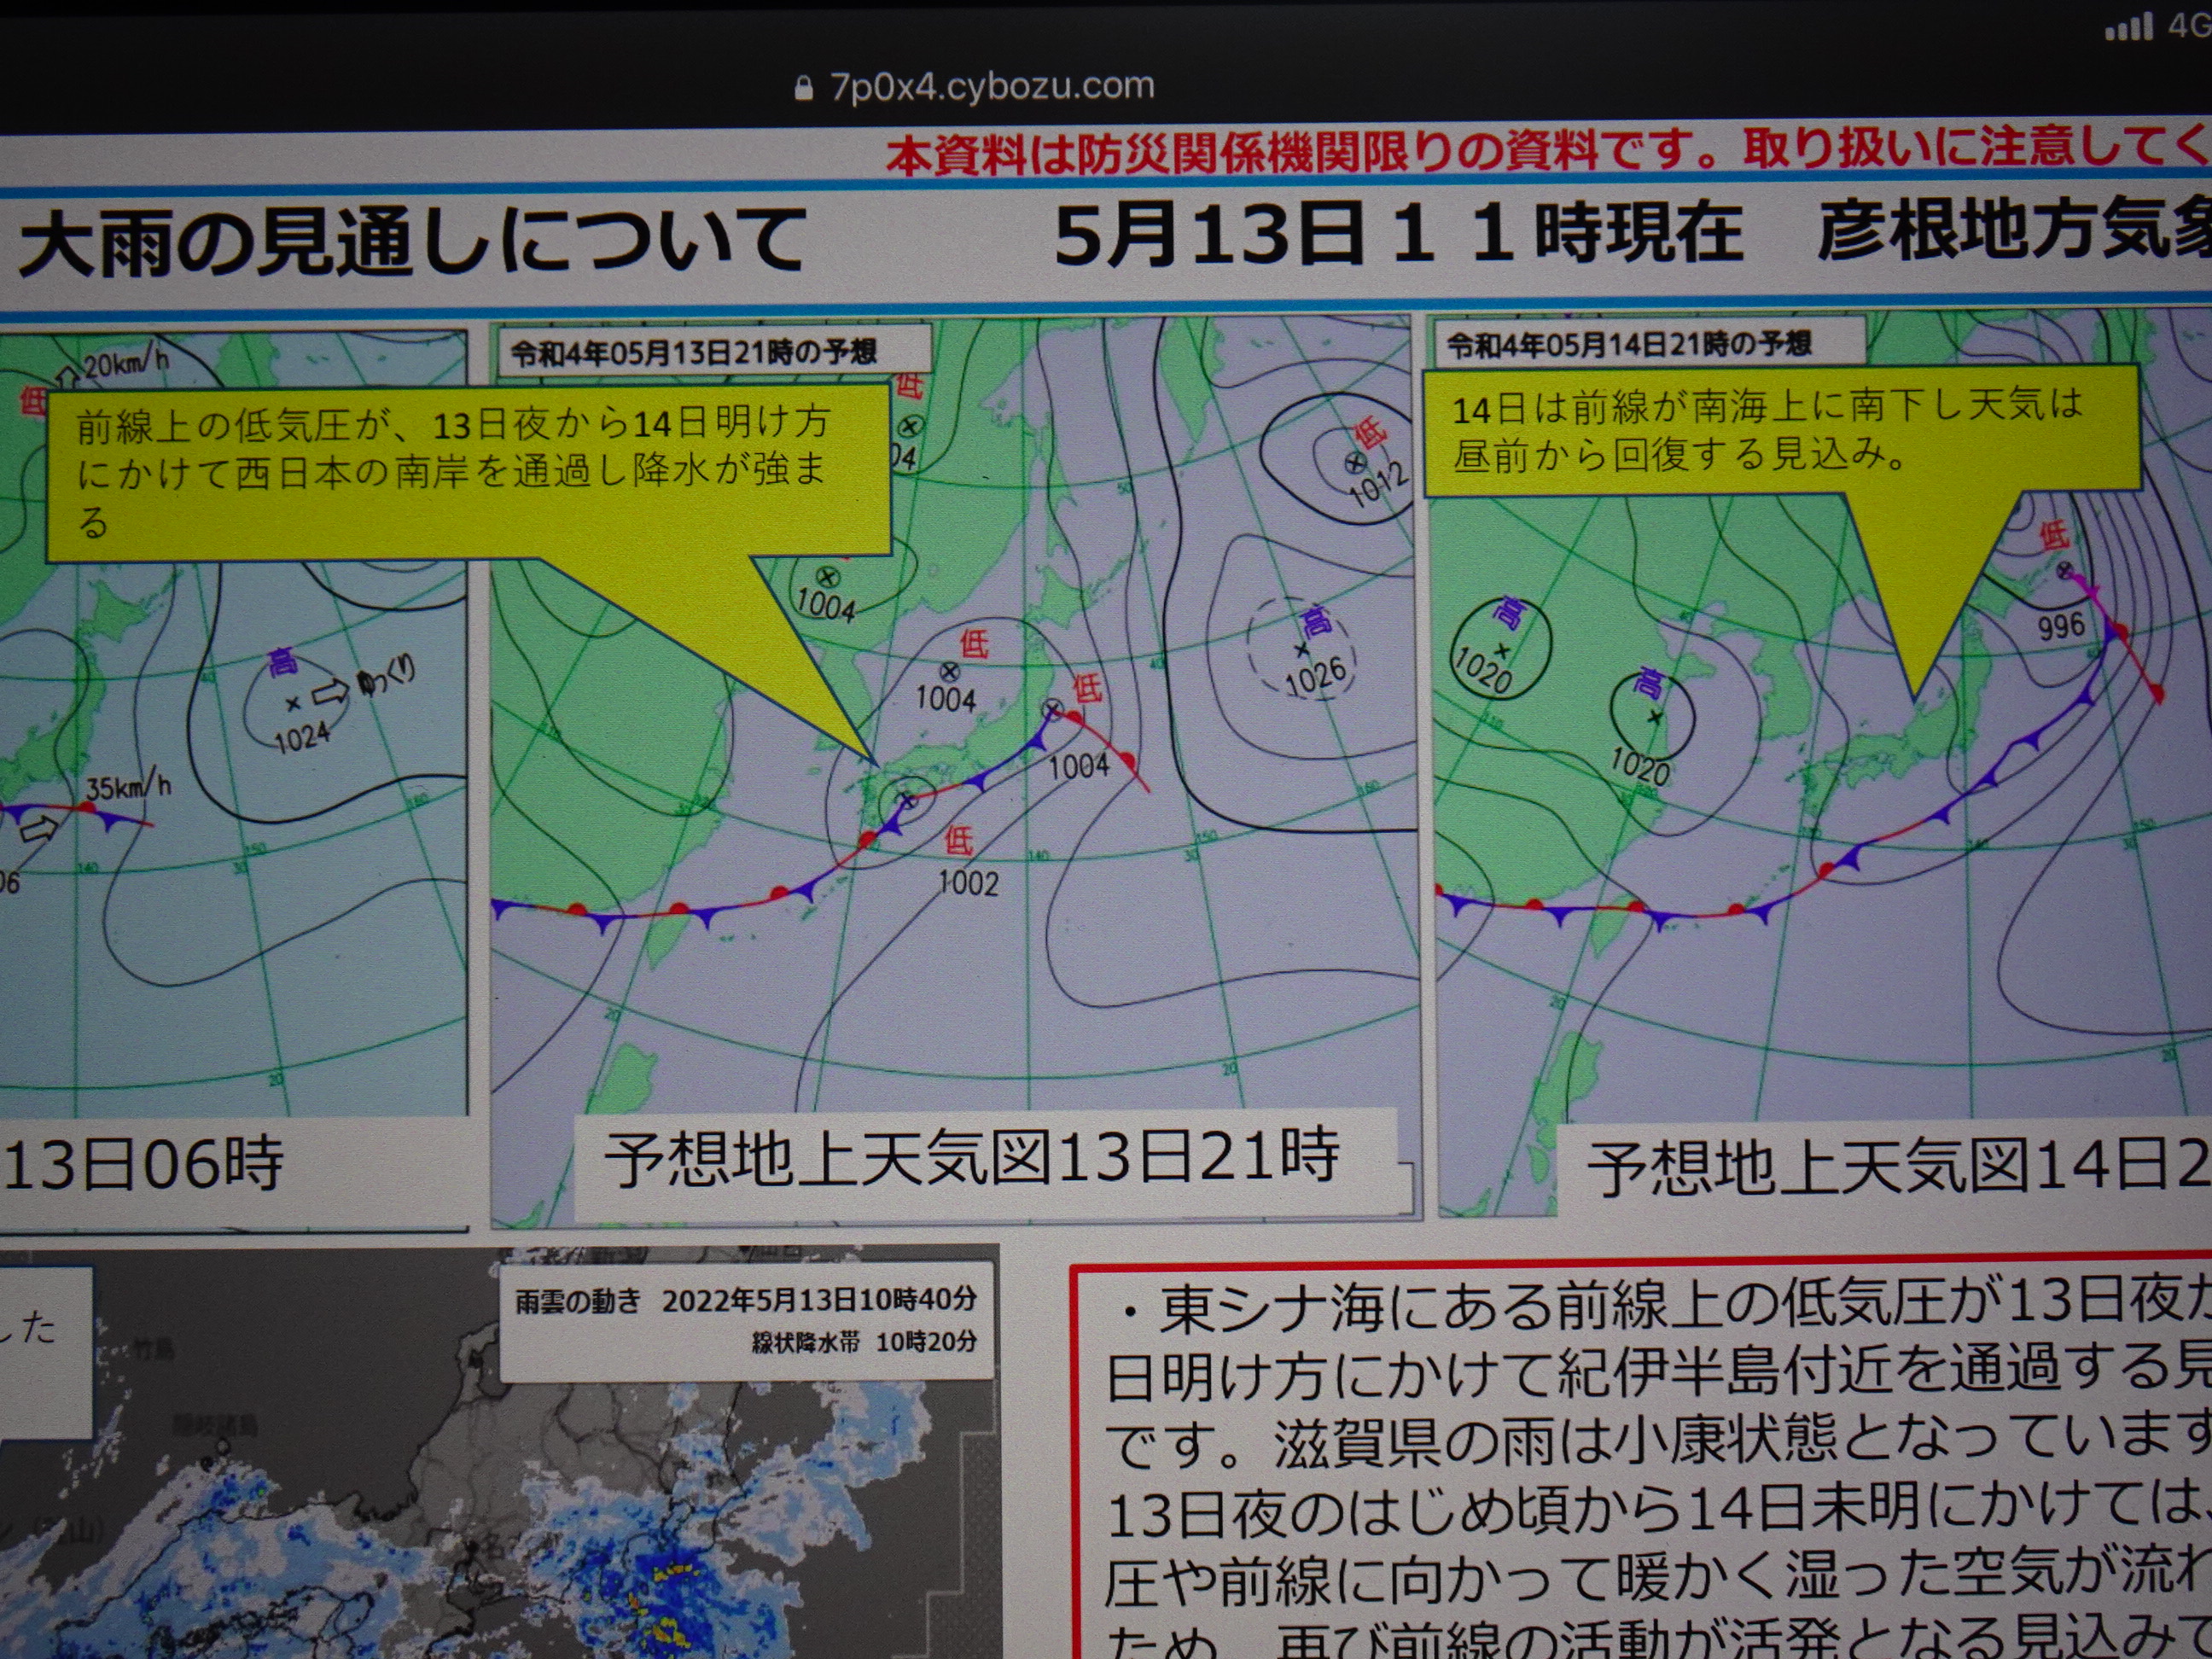The height and width of the screenshot is (1659, 2212).
Task: Tap the cellular signal bars icon
Action: pyautogui.click(x=2129, y=27)
